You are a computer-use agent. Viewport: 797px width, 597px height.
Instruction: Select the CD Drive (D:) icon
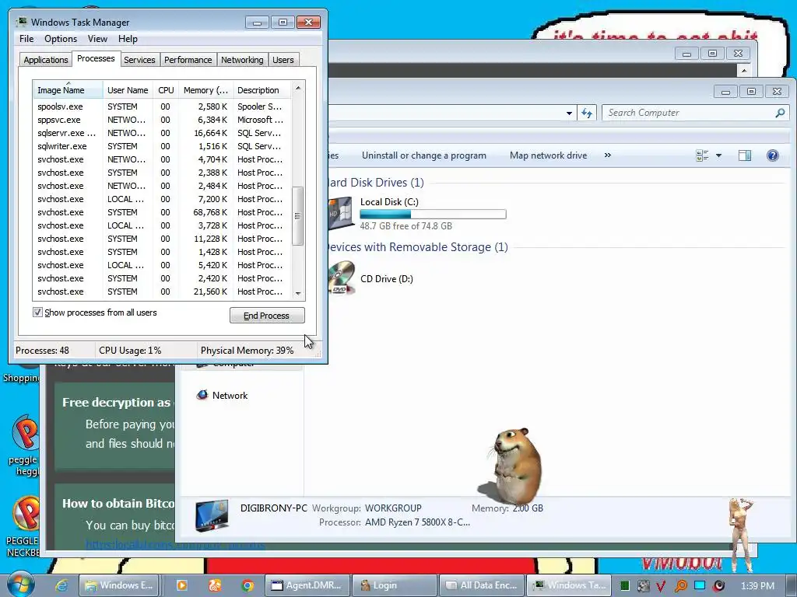(341, 278)
